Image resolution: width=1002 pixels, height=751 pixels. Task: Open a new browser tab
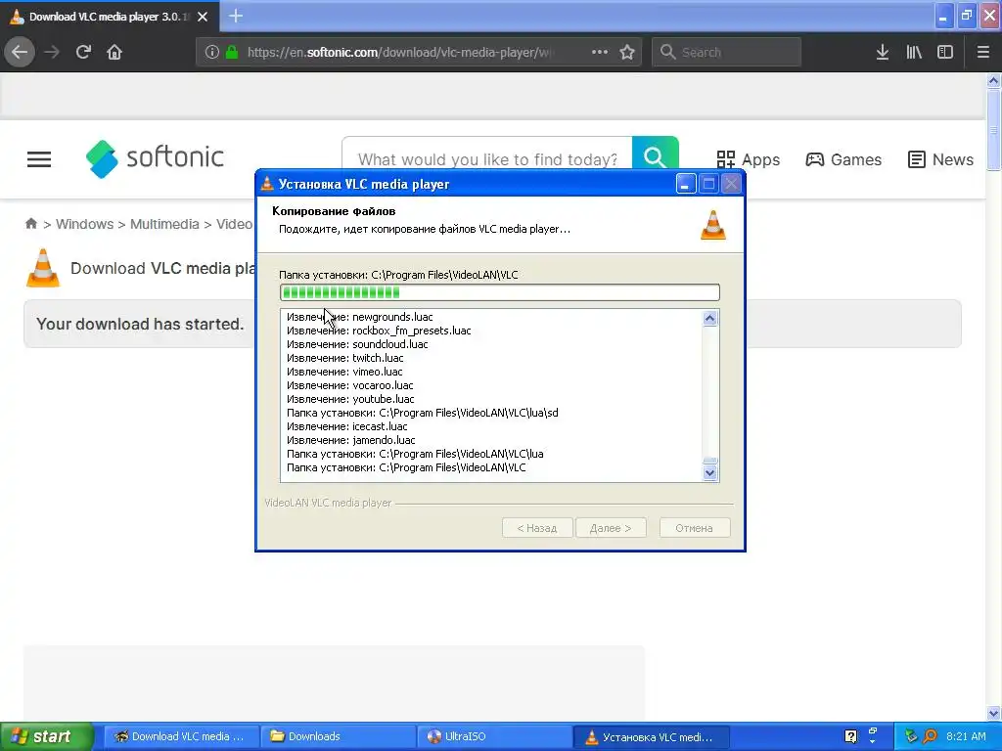click(236, 16)
